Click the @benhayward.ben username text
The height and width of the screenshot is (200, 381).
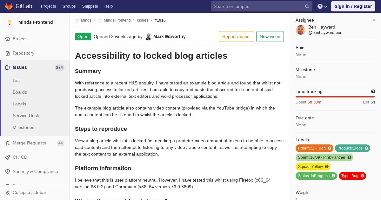[325, 32]
